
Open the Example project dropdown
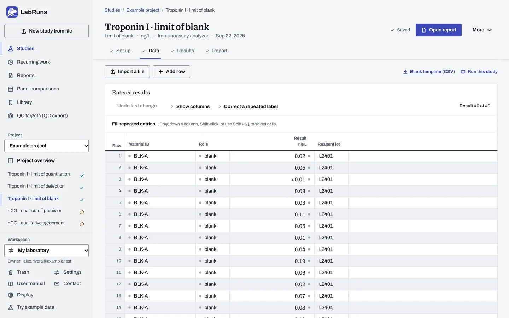coord(46,146)
